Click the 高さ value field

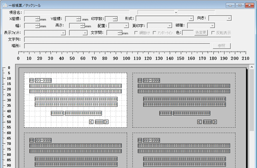pos(75,26)
